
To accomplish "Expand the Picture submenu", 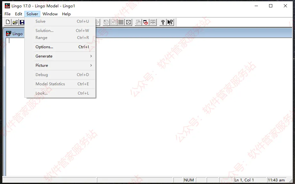I will click(x=60, y=65).
